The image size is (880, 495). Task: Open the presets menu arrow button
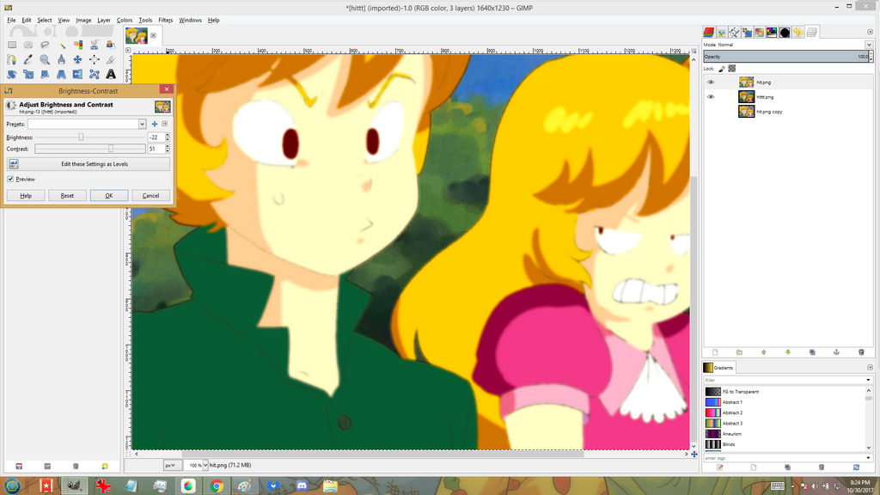[x=164, y=124]
